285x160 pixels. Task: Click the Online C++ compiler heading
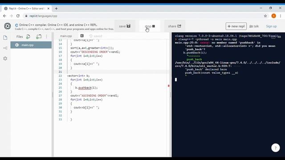[58, 25]
